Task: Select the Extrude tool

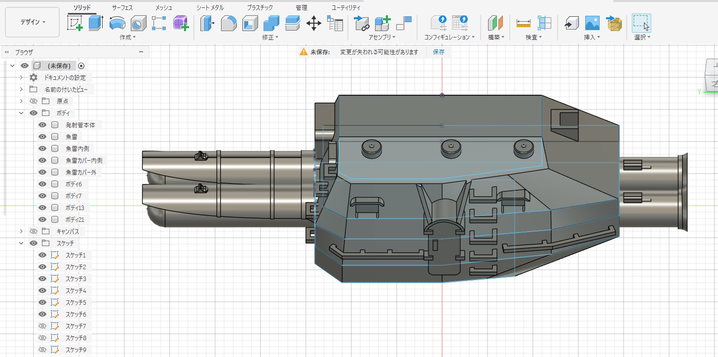Action: tap(96, 23)
